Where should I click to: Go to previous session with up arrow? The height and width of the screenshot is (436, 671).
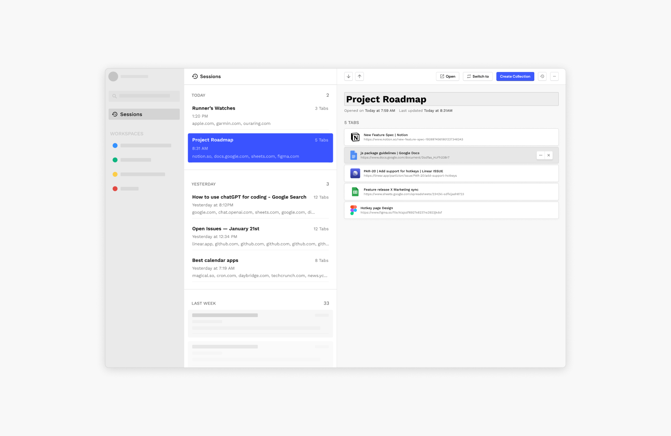click(x=359, y=76)
